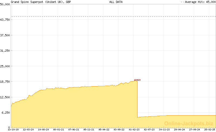
Task: Select the 01-02-23 date on x-axis
Action: (134, 130)
